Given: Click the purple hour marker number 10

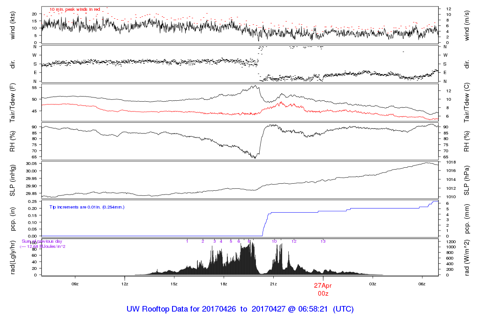Looking at the screenshot, I should [274, 240].
